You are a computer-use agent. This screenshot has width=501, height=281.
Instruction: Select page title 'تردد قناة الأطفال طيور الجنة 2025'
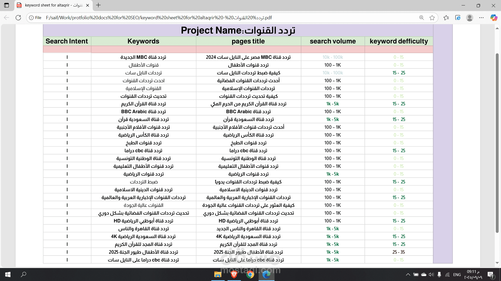(248, 252)
